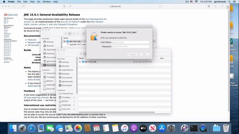The image size is (239, 134).
Task: Open the API Javadoc link
Action: 33,45
